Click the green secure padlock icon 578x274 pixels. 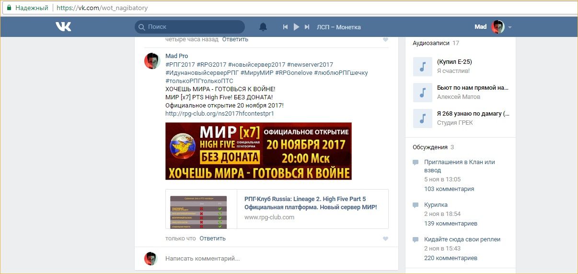coord(9,8)
